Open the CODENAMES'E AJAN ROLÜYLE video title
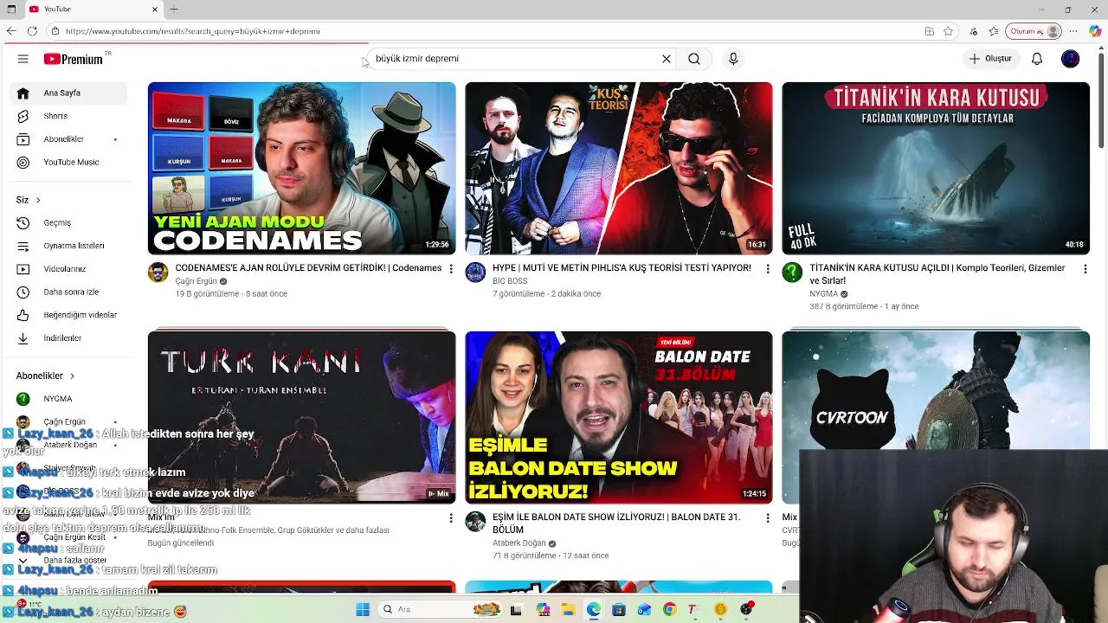 [x=308, y=268]
